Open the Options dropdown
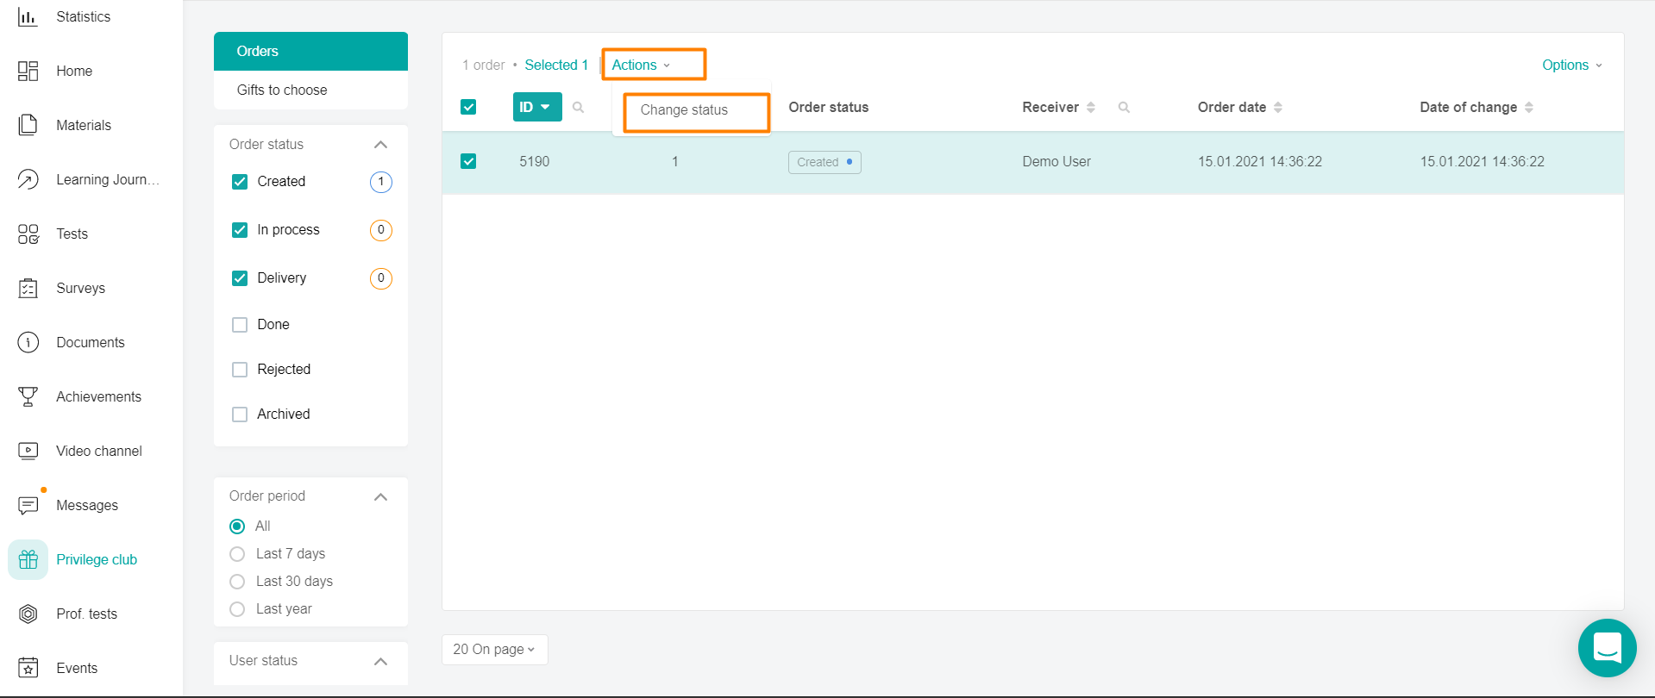Image resolution: width=1655 pixels, height=698 pixels. [1572, 65]
